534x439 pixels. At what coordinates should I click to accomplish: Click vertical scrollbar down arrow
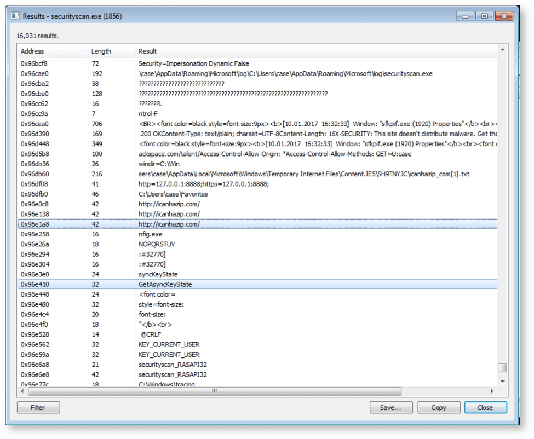502,382
